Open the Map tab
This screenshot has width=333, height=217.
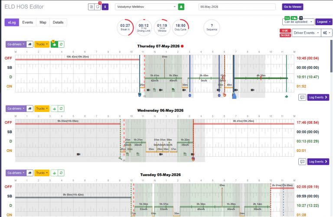tap(43, 22)
